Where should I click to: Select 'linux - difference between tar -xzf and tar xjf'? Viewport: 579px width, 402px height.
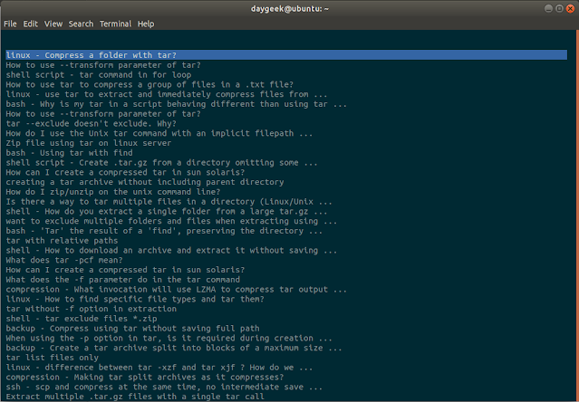point(159,368)
